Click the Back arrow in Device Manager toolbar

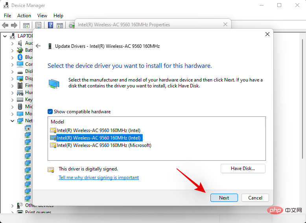5,25
